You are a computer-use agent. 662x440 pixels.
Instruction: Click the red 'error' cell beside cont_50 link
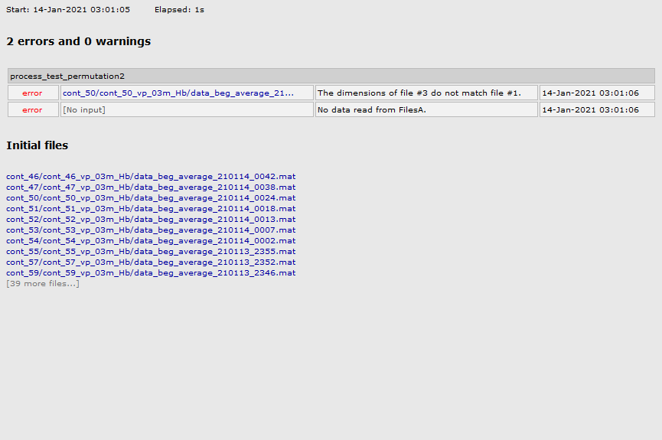pyautogui.click(x=33, y=93)
